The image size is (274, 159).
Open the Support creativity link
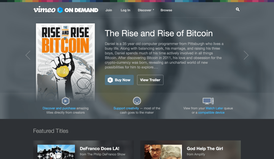pyautogui.click(x=126, y=108)
